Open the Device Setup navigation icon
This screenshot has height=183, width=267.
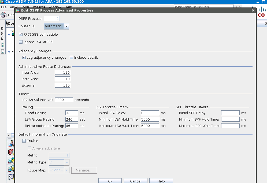point(11,144)
